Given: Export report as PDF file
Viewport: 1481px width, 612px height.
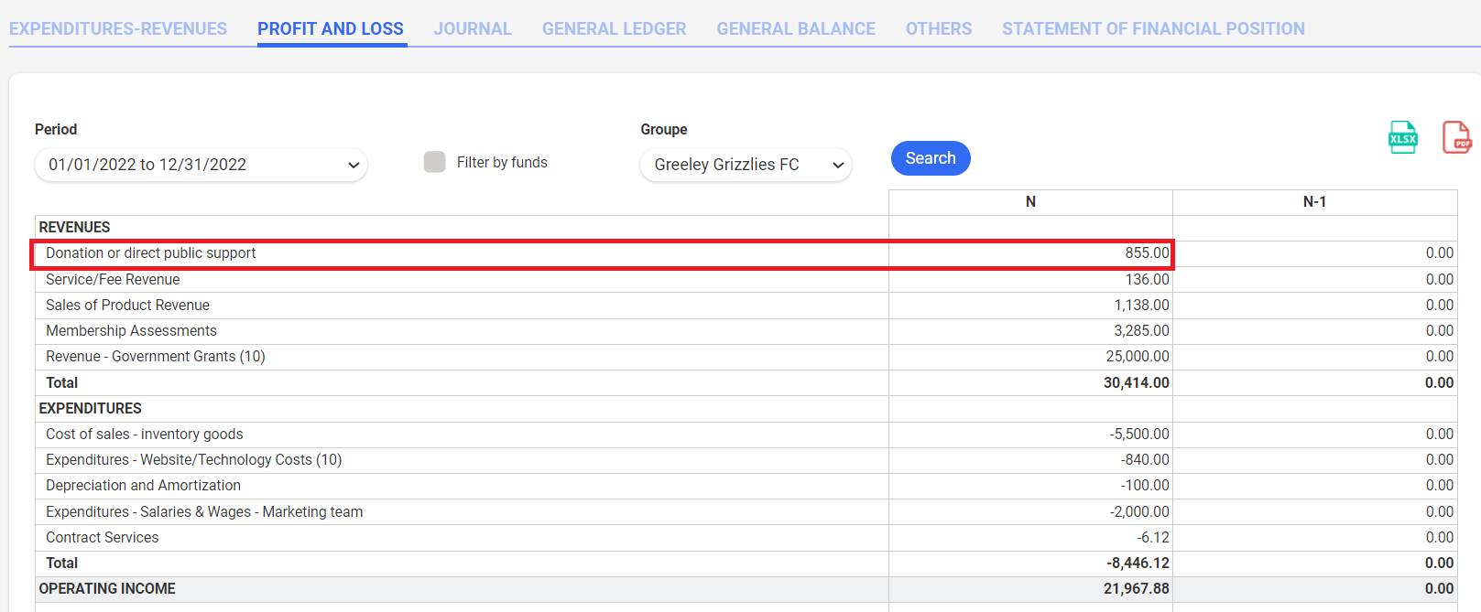Looking at the screenshot, I should coord(1455,138).
